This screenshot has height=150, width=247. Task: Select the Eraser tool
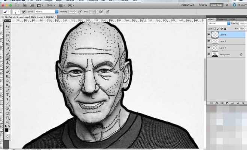[x=7, y=72]
